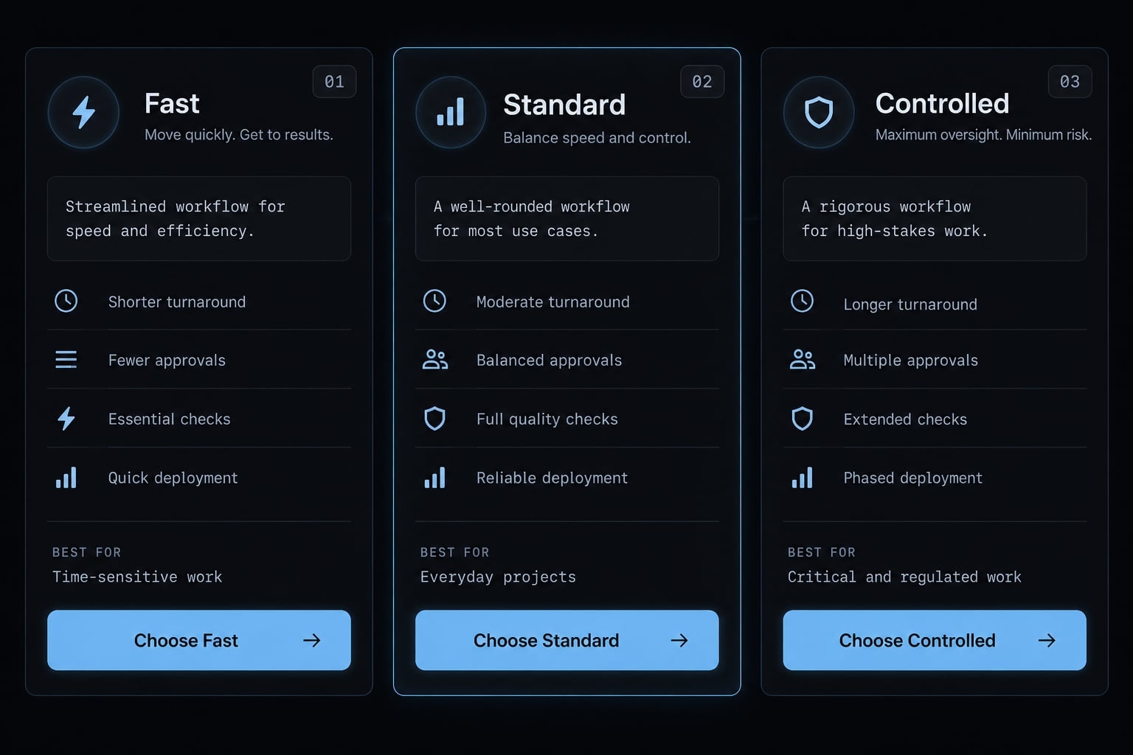Choose the Controlled workflow
1133x755 pixels.
(x=935, y=640)
